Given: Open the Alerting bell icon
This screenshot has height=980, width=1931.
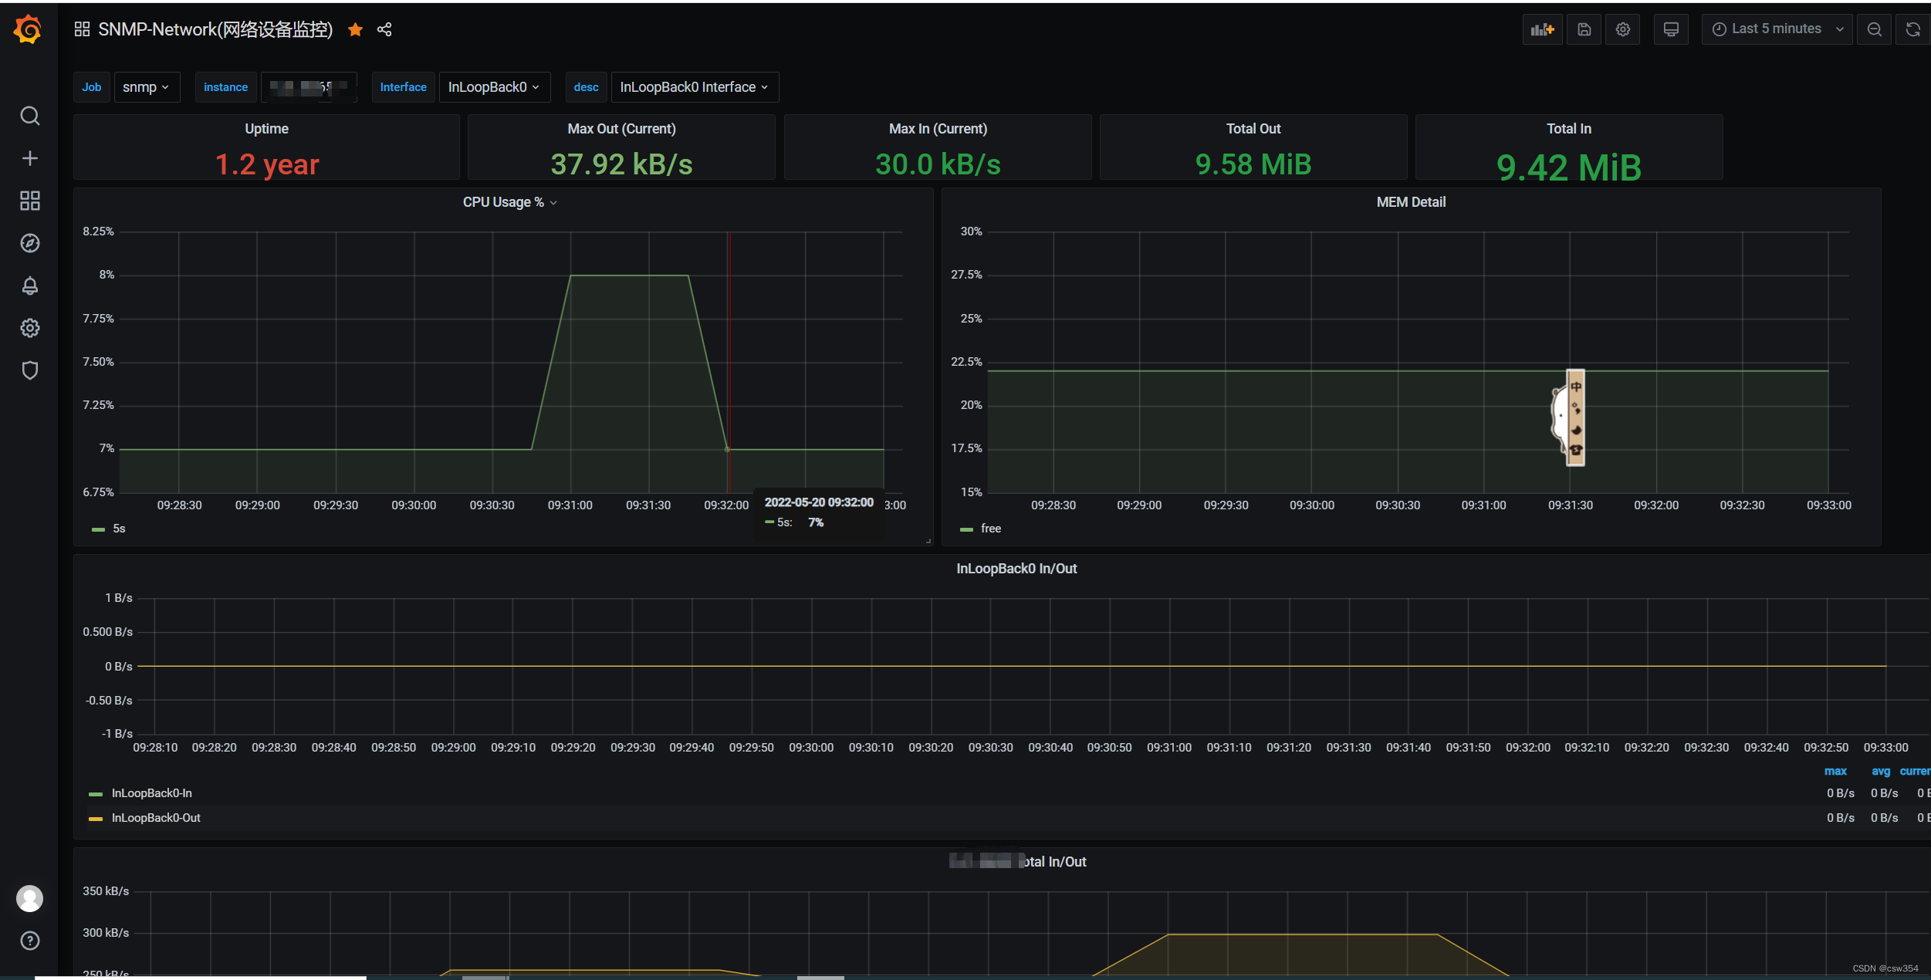Looking at the screenshot, I should (29, 286).
